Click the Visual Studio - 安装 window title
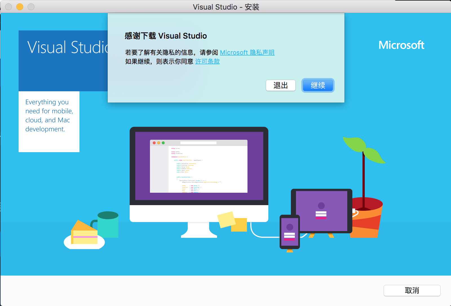Viewport: 451px width, 306px height. pos(226,7)
